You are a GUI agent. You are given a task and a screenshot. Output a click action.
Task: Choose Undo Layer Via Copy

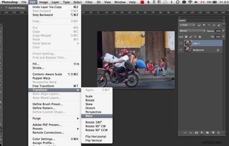coord(55,7)
